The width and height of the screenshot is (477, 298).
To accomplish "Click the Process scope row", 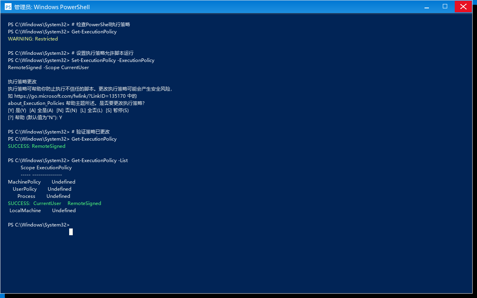I will tap(44, 196).
